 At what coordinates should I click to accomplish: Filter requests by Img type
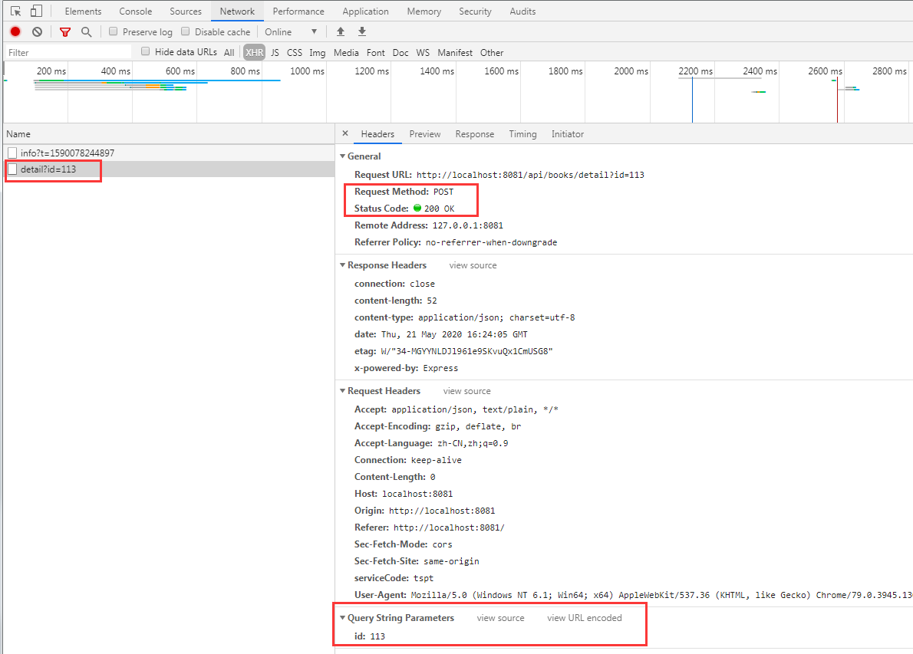(x=318, y=52)
